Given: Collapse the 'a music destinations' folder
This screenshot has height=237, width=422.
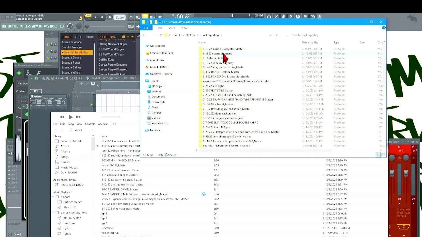Looking at the screenshot, I should [53, 213].
